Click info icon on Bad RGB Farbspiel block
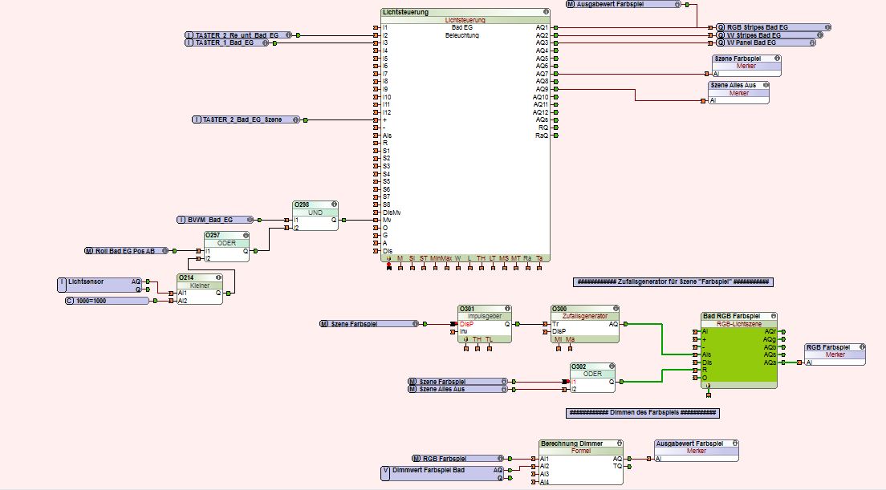This screenshot has width=886, height=490. [773, 316]
